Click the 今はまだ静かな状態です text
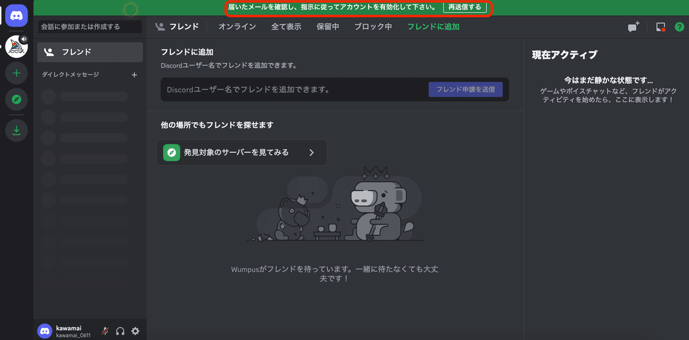689x340 pixels. pyautogui.click(x=609, y=80)
